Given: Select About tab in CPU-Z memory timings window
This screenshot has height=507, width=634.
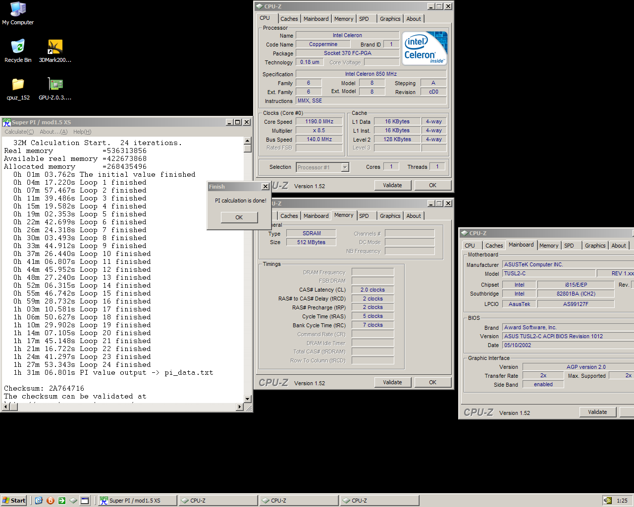Looking at the screenshot, I should pos(414,216).
